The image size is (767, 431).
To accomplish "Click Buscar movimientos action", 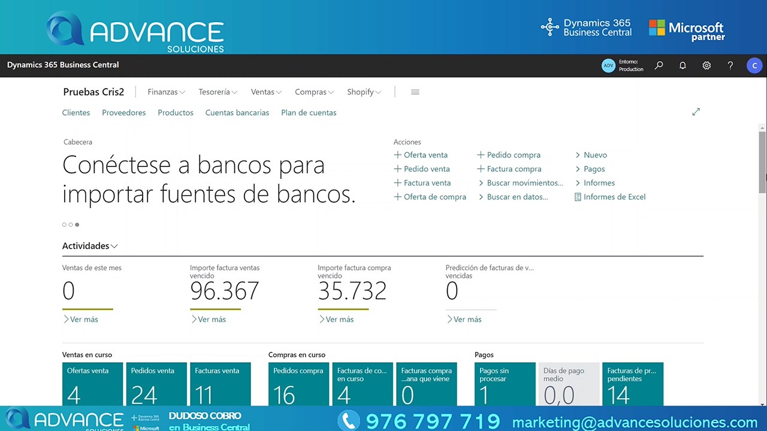I will point(521,183).
